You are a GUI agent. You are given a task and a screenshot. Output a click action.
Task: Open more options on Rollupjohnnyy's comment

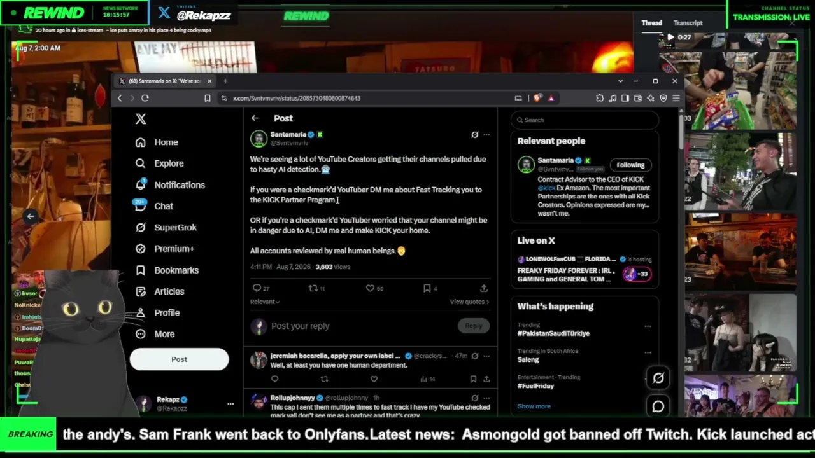click(x=486, y=398)
